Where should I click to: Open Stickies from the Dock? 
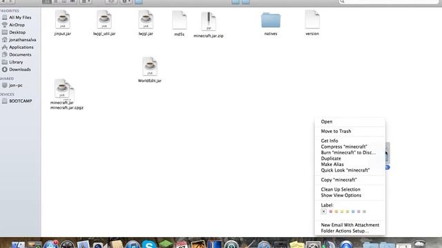coord(296,245)
